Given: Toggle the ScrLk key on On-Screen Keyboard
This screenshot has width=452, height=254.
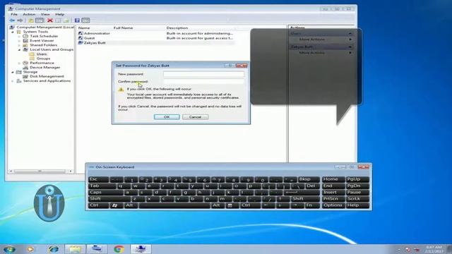Looking at the screenshot, I should pyautogui.click(x=357, y=199).
